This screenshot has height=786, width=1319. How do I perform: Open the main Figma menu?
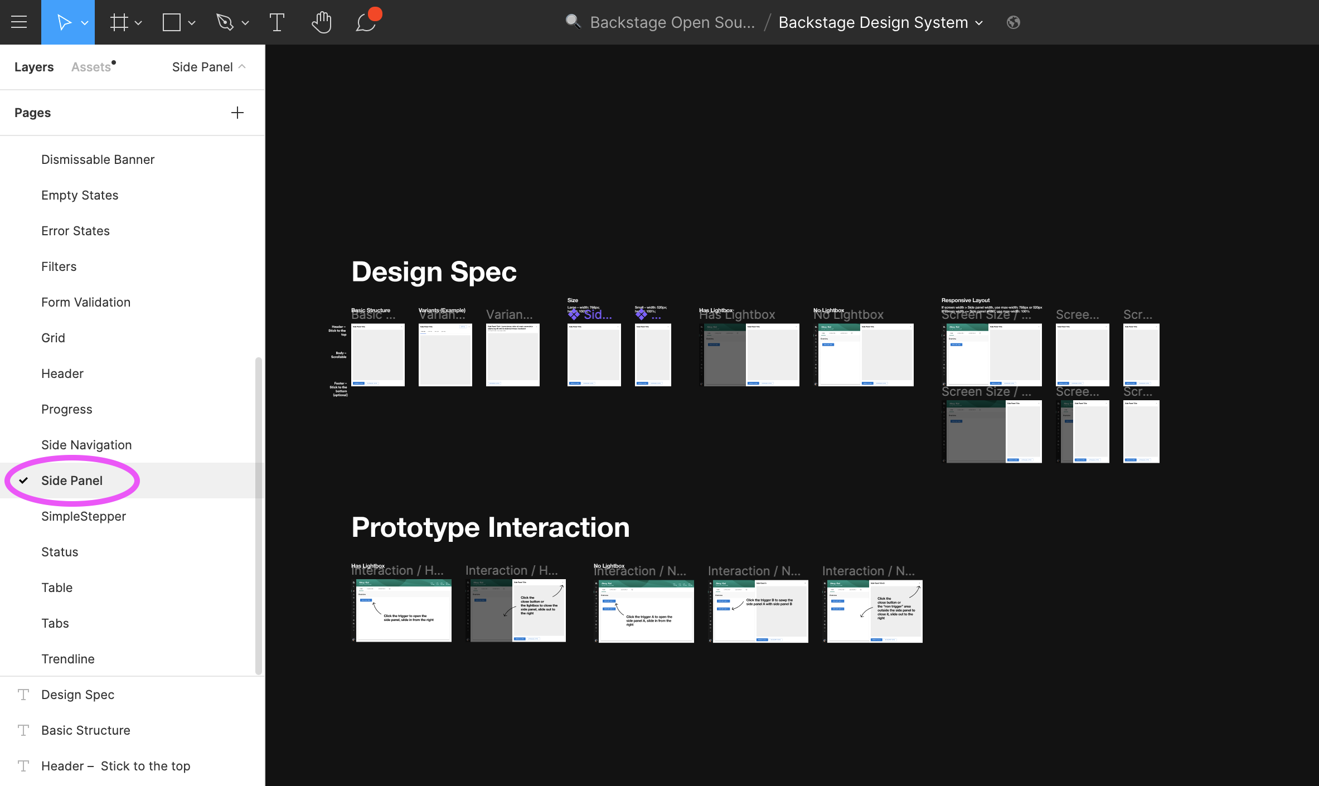[20, 22]
